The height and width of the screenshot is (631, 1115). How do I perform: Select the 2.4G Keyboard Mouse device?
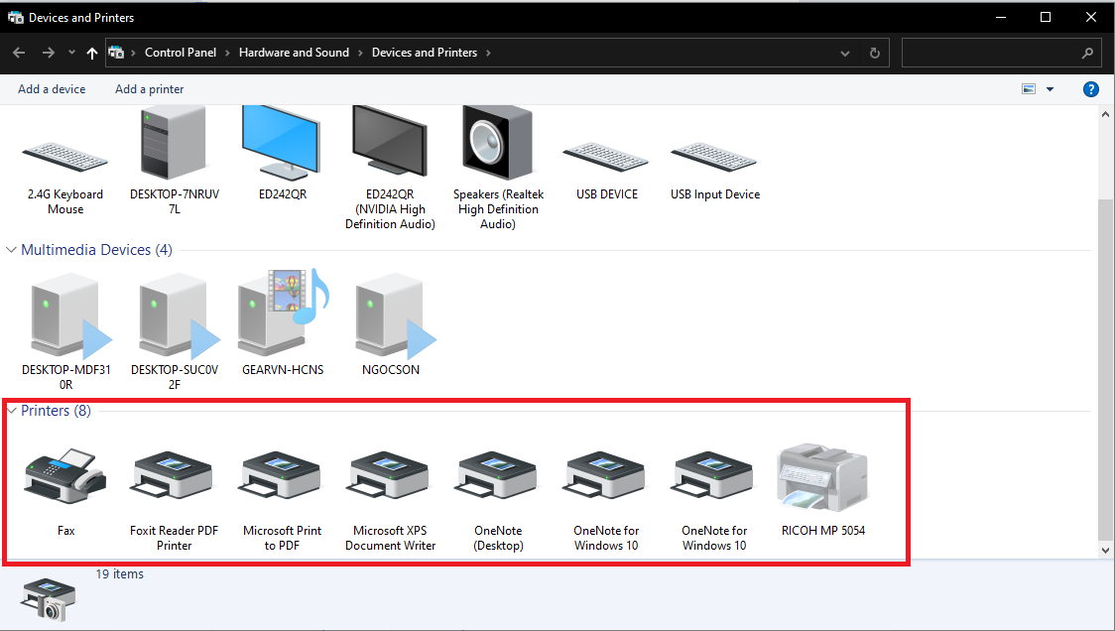65,157
